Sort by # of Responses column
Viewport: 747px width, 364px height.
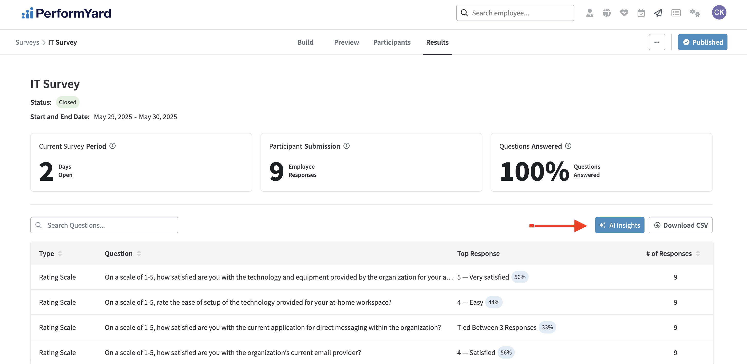[x=698, y=254]
